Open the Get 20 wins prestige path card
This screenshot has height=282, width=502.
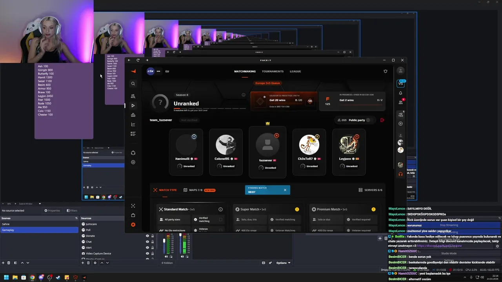pyautogui.click(x=284, y=101)
